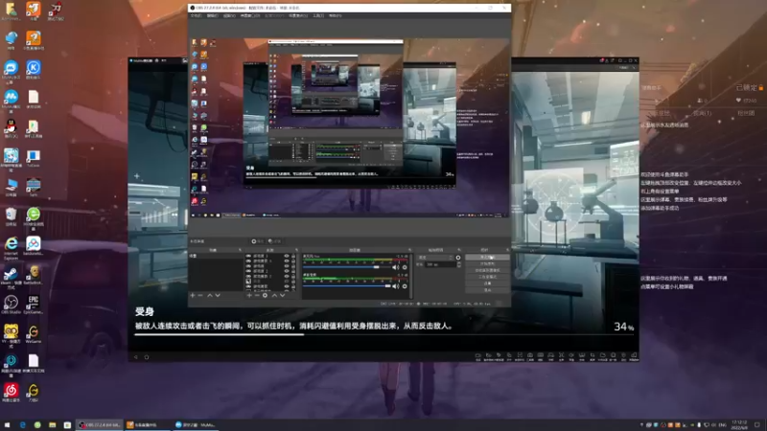Open Internet Explorer desktop shortcut

coord(11,248)
